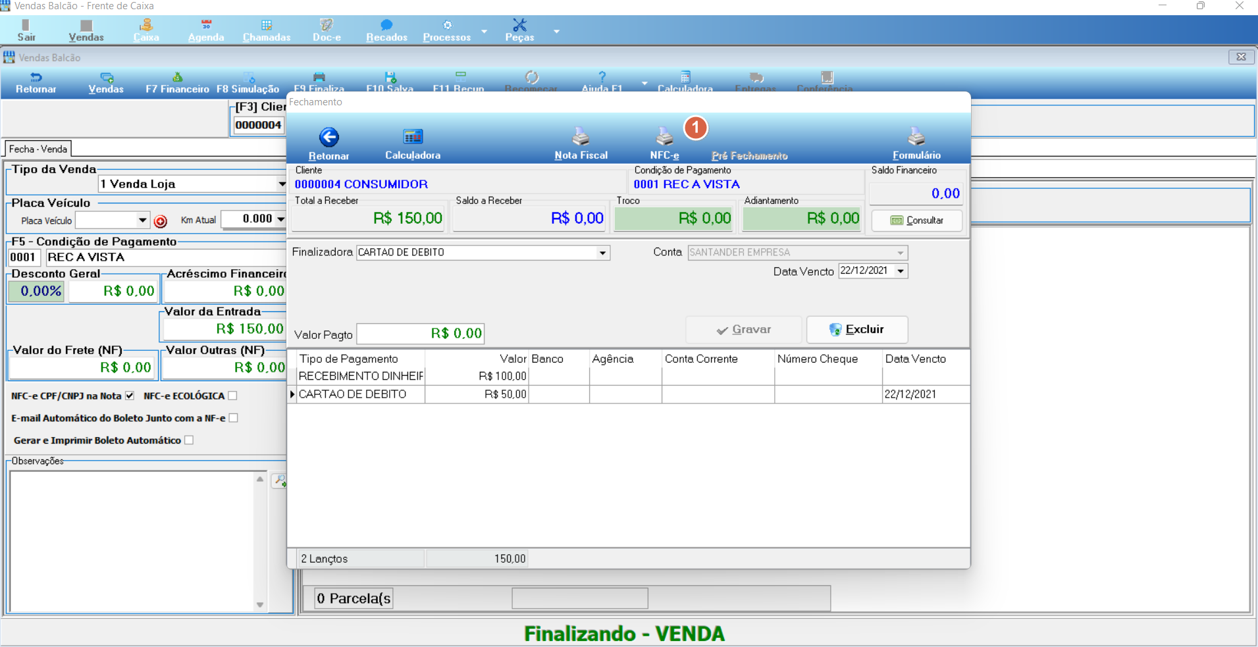Toggle NFC-e CPF/CNPJ na Nota checkbox
1258x647 pixels.
[130, 396]
